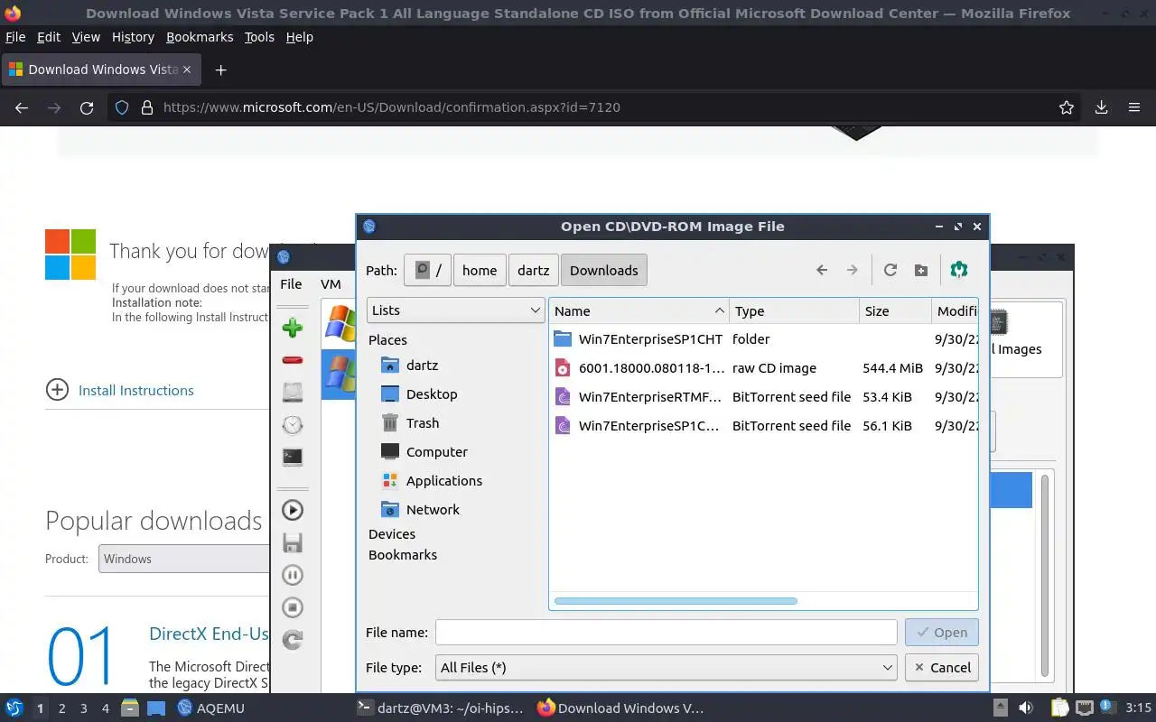The height and width of the screenshot is (722, 1156).
Task: Open the Firefox Tools menu
Action: point(259,37)
